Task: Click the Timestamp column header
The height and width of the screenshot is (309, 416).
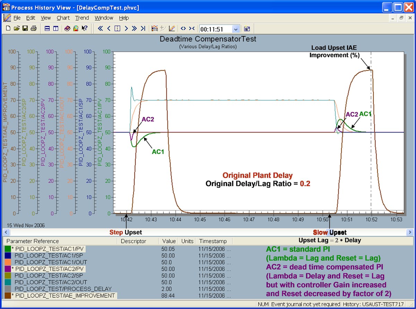Action: [x=213, y=241]
